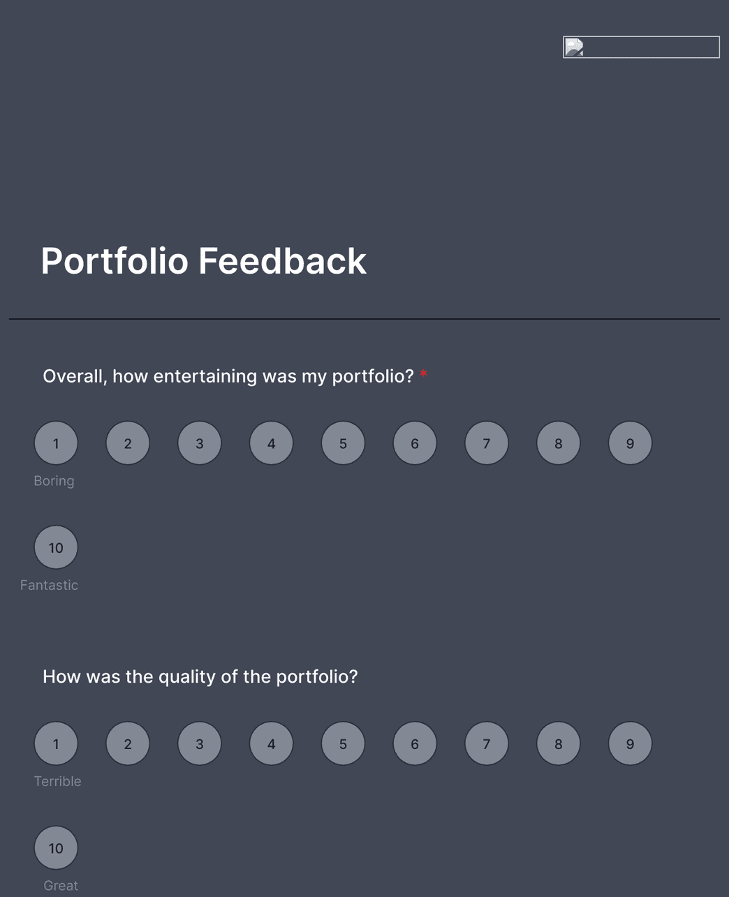729x897 pixels.
Task: Rate portfolio quality as 10 Great
Action: 56,847
